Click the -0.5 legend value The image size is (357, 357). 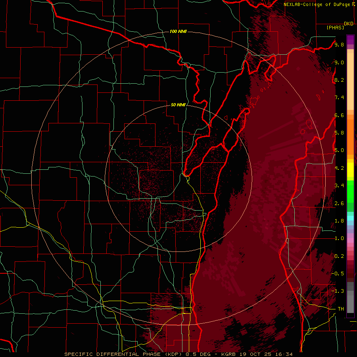click(x=338, y=274)
